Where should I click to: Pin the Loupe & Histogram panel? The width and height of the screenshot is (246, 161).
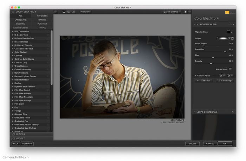(233, 112)
